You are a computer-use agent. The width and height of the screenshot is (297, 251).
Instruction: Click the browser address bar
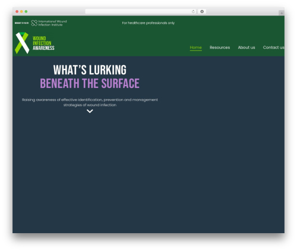[x=141, y=11]
